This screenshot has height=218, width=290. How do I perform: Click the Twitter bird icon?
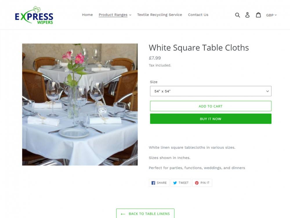tap(175, 183)
